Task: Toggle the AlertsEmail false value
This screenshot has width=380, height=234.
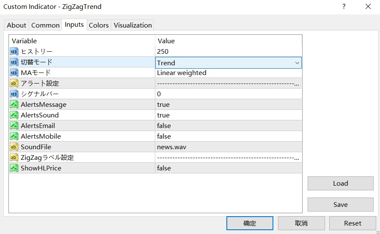Action: pos(164,126)
